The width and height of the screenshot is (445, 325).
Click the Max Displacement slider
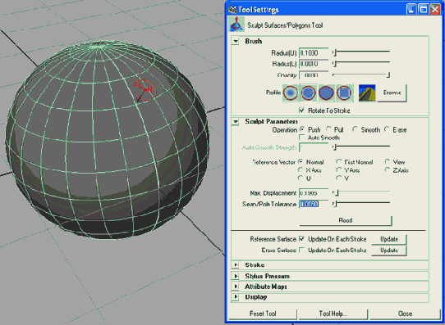tap(361, 193)
